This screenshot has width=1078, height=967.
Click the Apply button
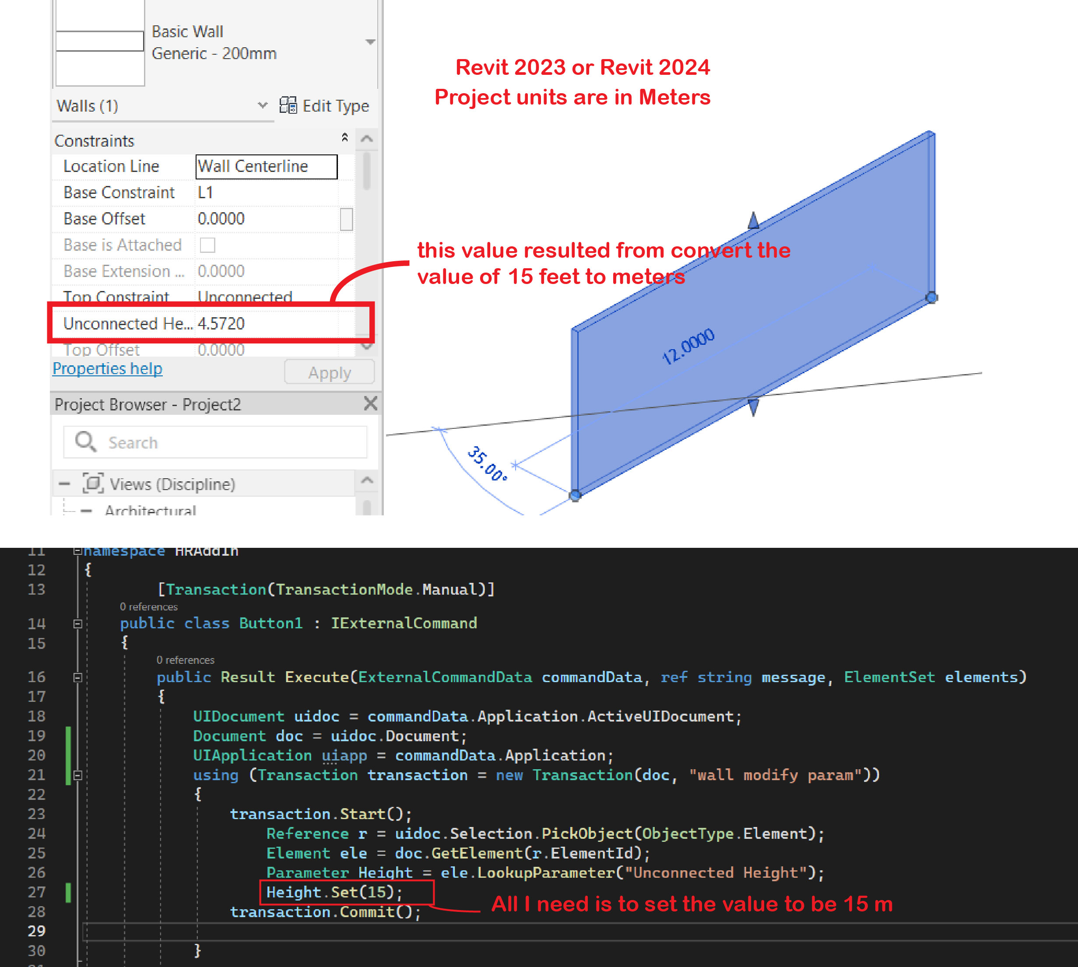tap(329, 372)
